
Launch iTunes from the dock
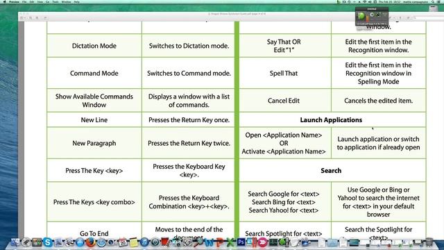(x=144, y=242)
